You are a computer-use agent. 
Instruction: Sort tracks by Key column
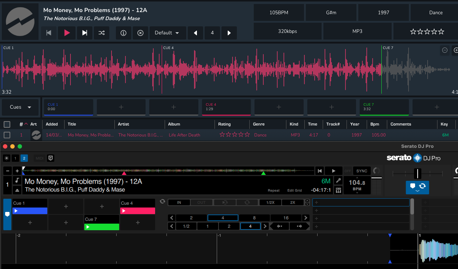tap(444, 124)
